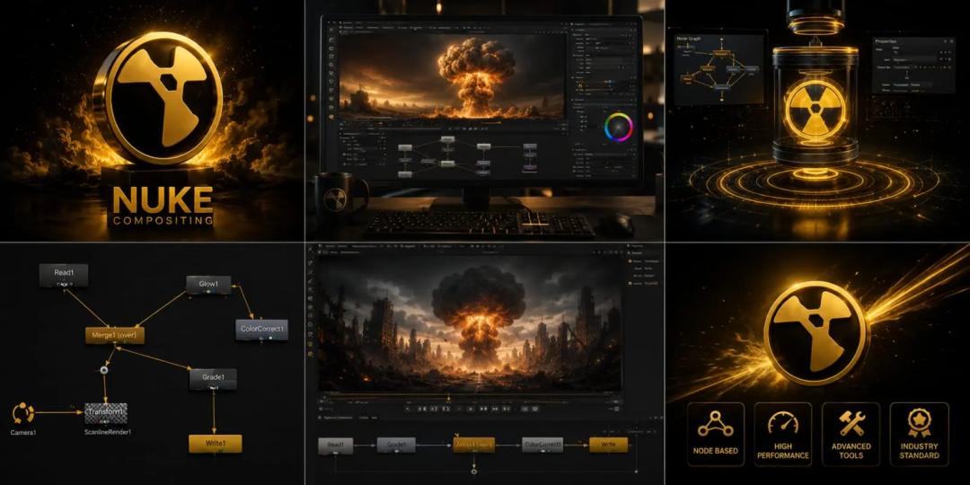The height and width of the screenshot is (485, 970).
Task: Click the Nuke coin logo with golden streak
Action: (x=816, y=333)
